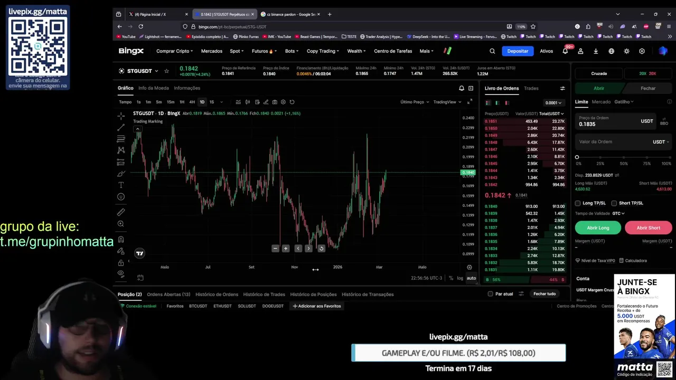Open the BingX search icon

(x=492, y=51)
